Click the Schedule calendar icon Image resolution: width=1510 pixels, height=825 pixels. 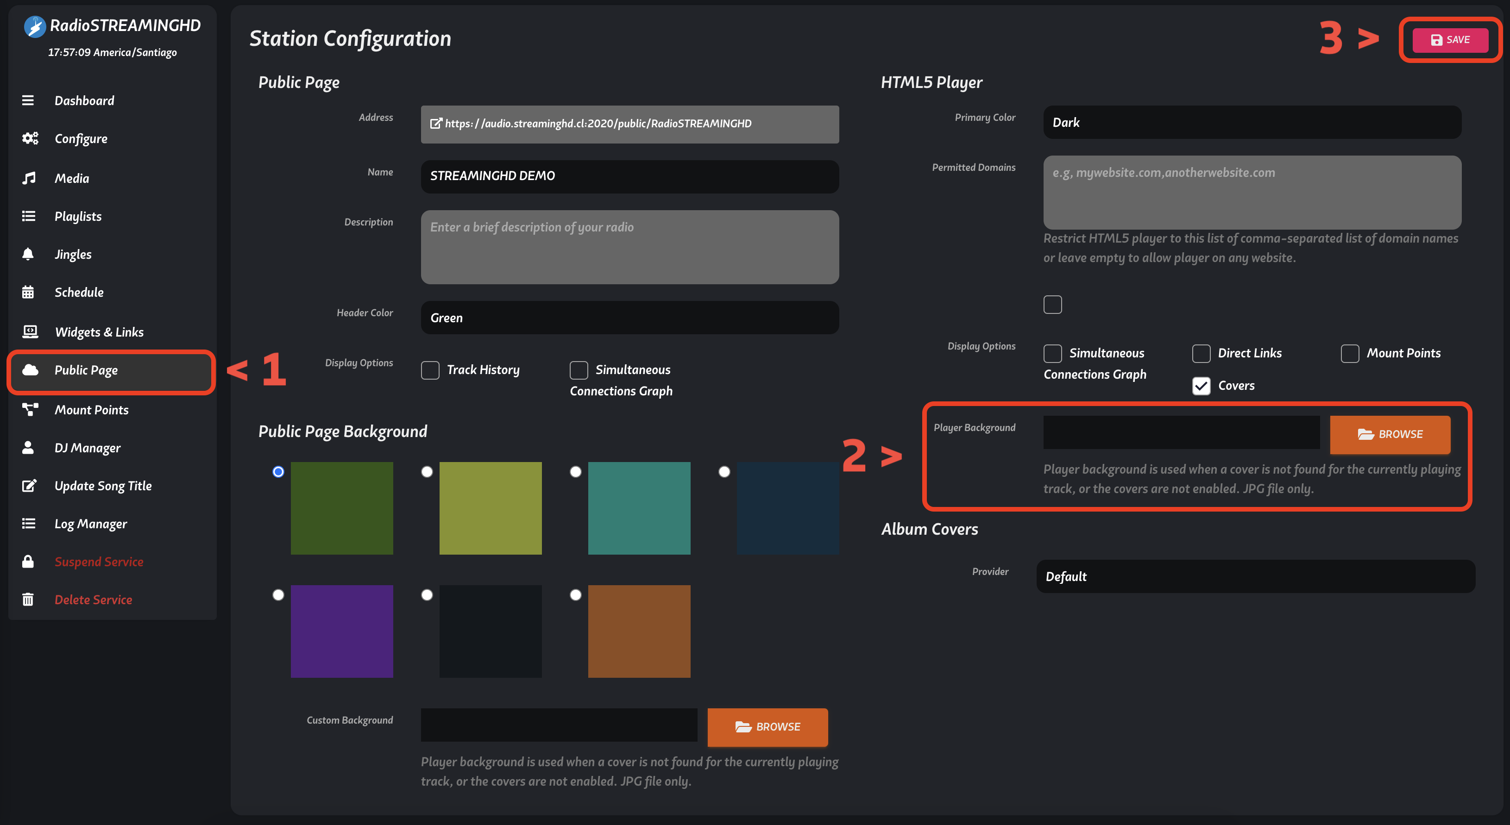[27, 292]
